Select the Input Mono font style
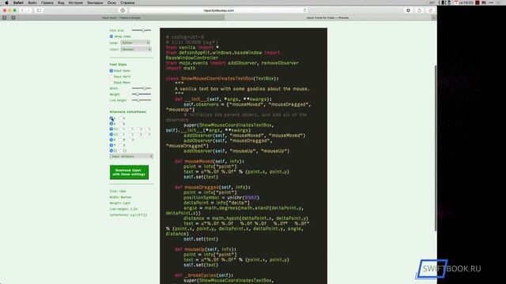 pyautogui.click(x=111, y=82)
